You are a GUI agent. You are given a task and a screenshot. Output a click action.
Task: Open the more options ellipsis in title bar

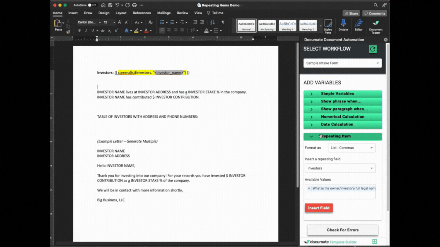click(x=141, y=5)
